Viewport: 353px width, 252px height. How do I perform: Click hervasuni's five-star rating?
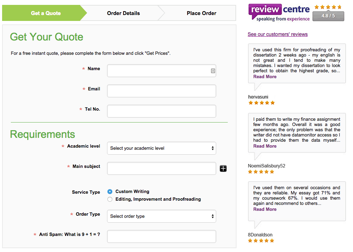(262, 103)
